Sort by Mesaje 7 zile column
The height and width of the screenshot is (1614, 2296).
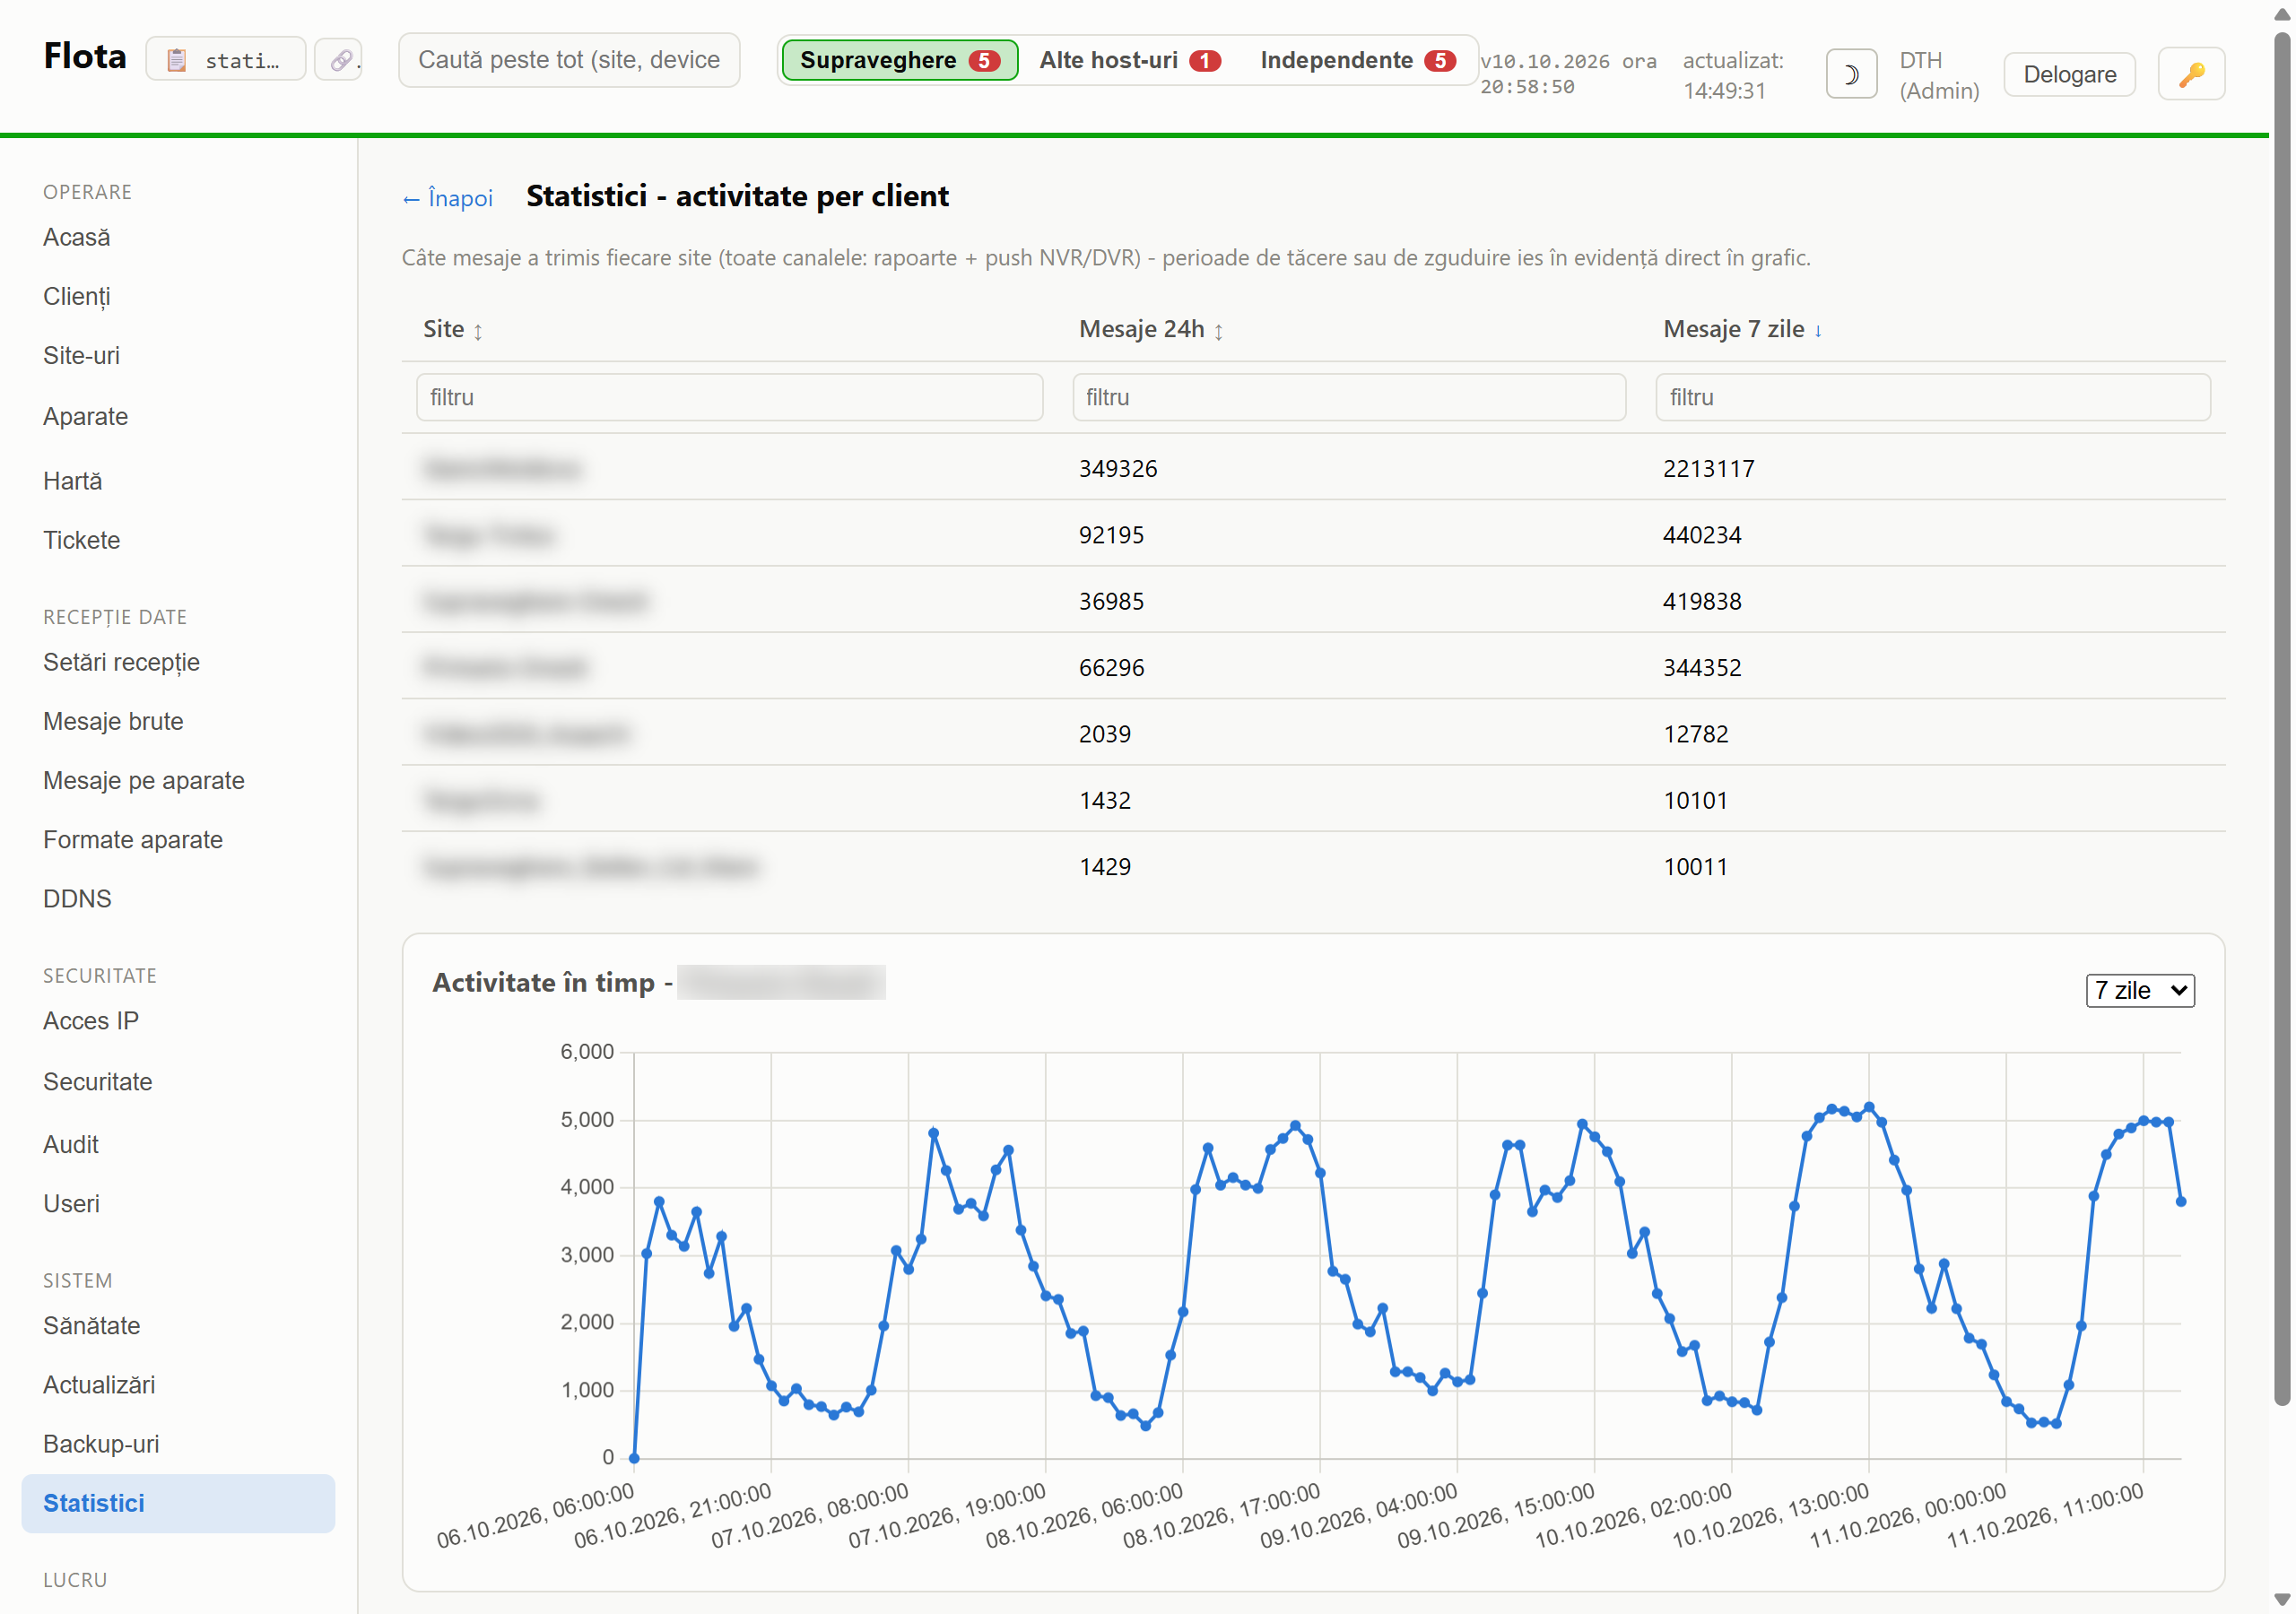pyautogui.click(x=1743, y=329)
